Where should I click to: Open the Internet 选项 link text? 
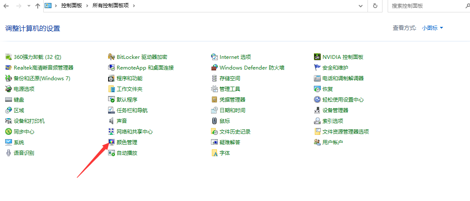[235, 57]
